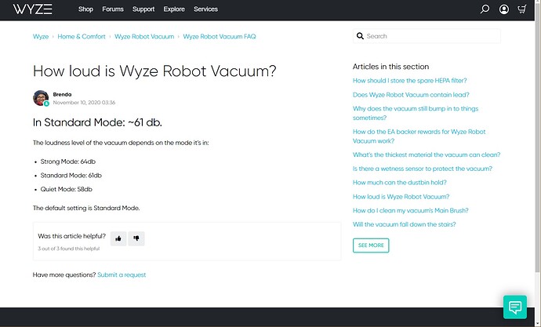Click '3 out of 3 found this helpful' text
The width and height of the screenshot is (541, 327).
coord(69,249)
